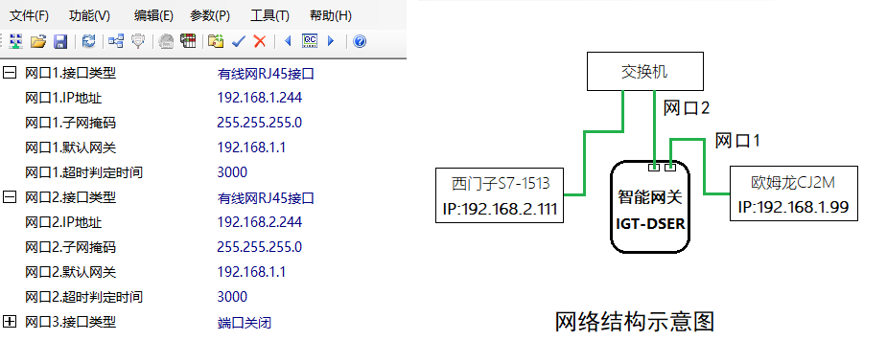This screenshot has height=363, width=887.
Task: Click the 网口2 label in the diagram
Action: [x=687, y=108]
